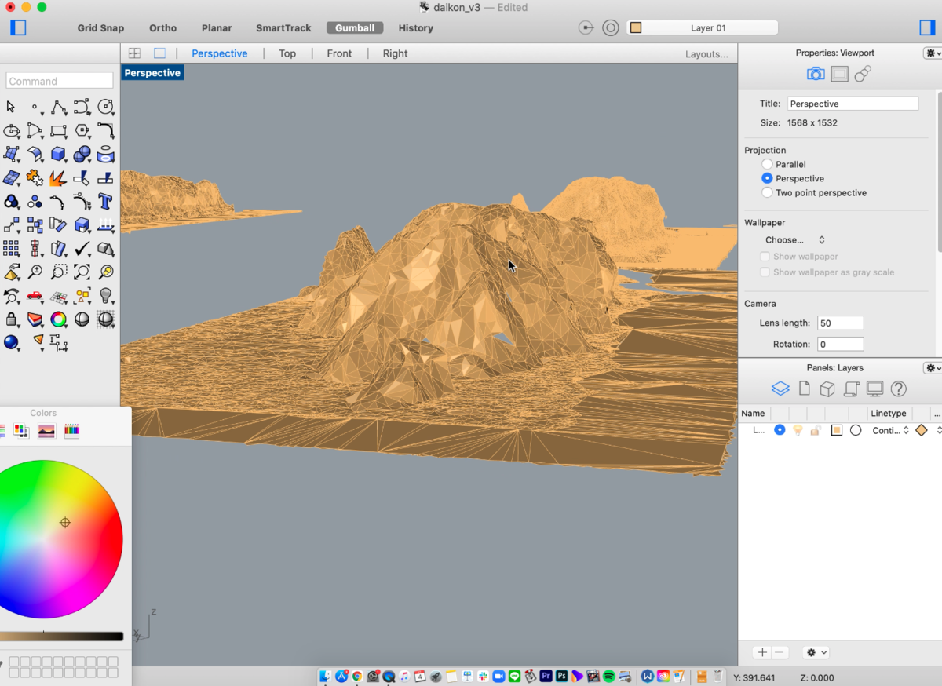Click the checkmark Check objects tool
Image resolution: width=942 pixels, height=686 pixels.
[x=82, y=249]
